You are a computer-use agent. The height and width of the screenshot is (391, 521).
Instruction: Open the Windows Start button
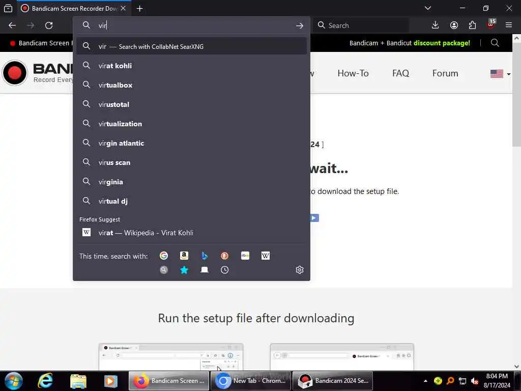(14, 381)
